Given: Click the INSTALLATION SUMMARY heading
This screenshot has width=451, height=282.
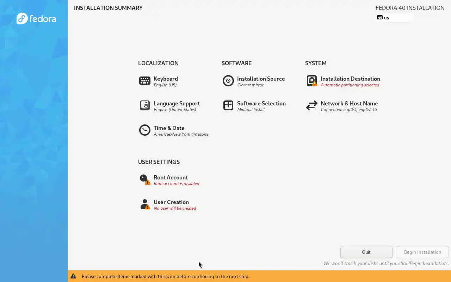Looking at the screenshot, I should point(108,8).
